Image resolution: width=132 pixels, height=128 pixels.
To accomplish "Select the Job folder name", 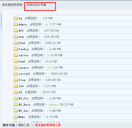I will (21, 86).
